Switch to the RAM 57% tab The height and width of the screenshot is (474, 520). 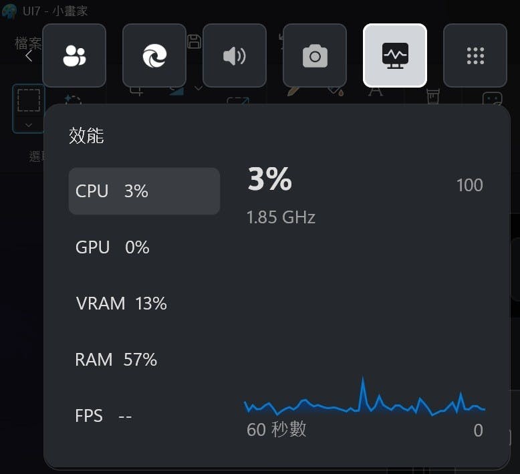(116, 360)
